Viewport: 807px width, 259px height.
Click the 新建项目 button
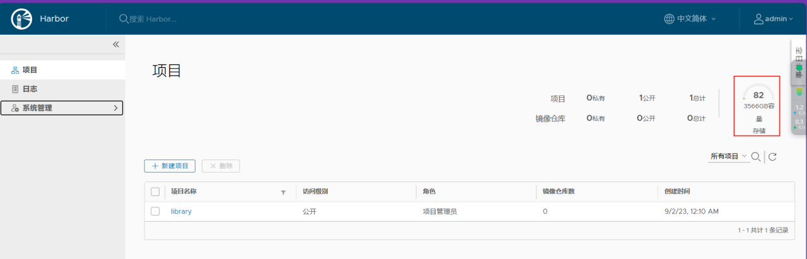[x=170, y=166]
